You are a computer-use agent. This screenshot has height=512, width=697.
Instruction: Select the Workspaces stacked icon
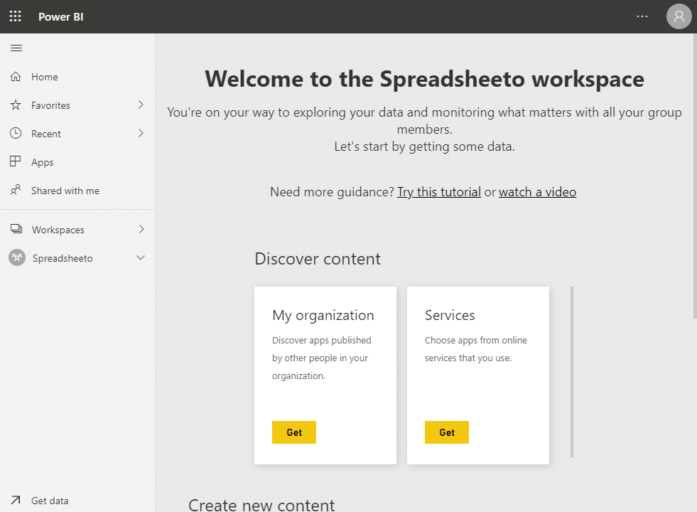[x=16, y=229]
